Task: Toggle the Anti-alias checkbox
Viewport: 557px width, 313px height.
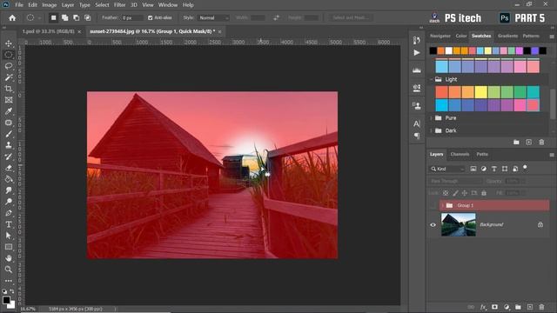Action: pyautogui.click(x=150, y=17)
